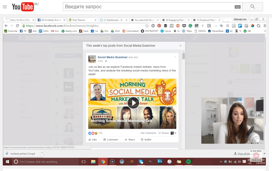Open the Evernote bookmark
Viewport: 272px width, 171px height.
tap(11, 31)
